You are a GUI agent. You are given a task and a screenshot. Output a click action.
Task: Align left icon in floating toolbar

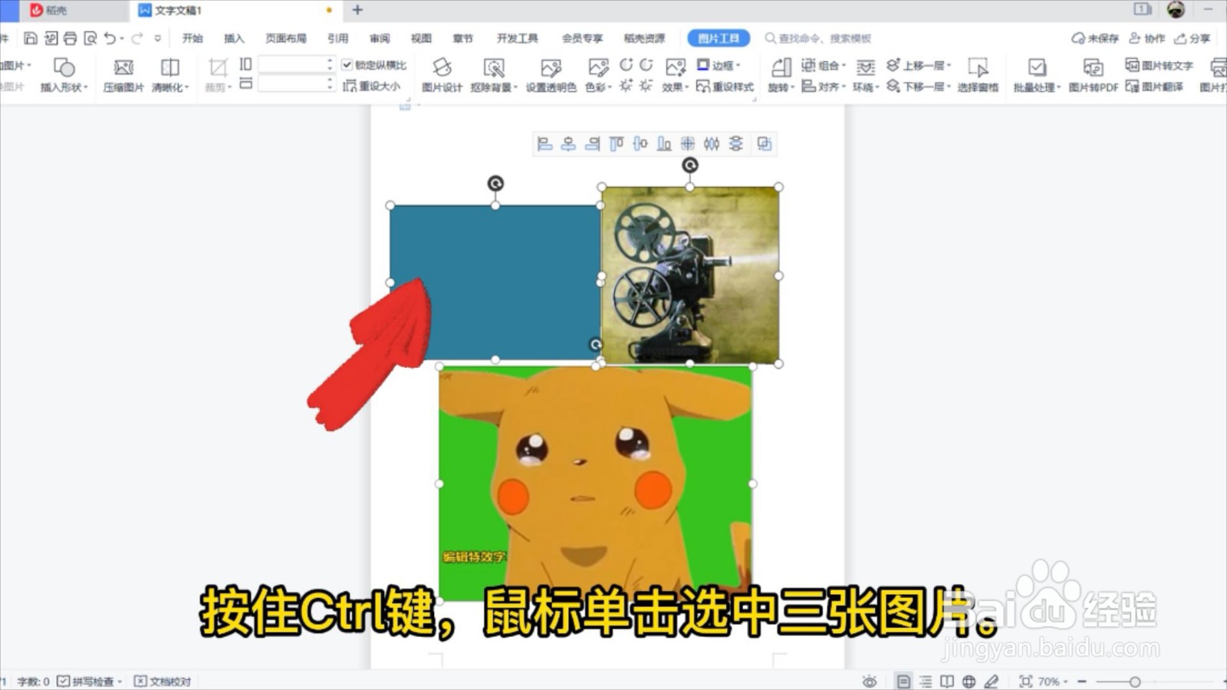click(544, 143)
